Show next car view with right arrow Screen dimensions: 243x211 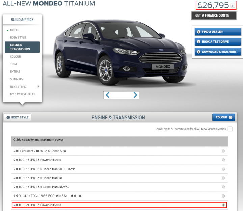point(135,95)
